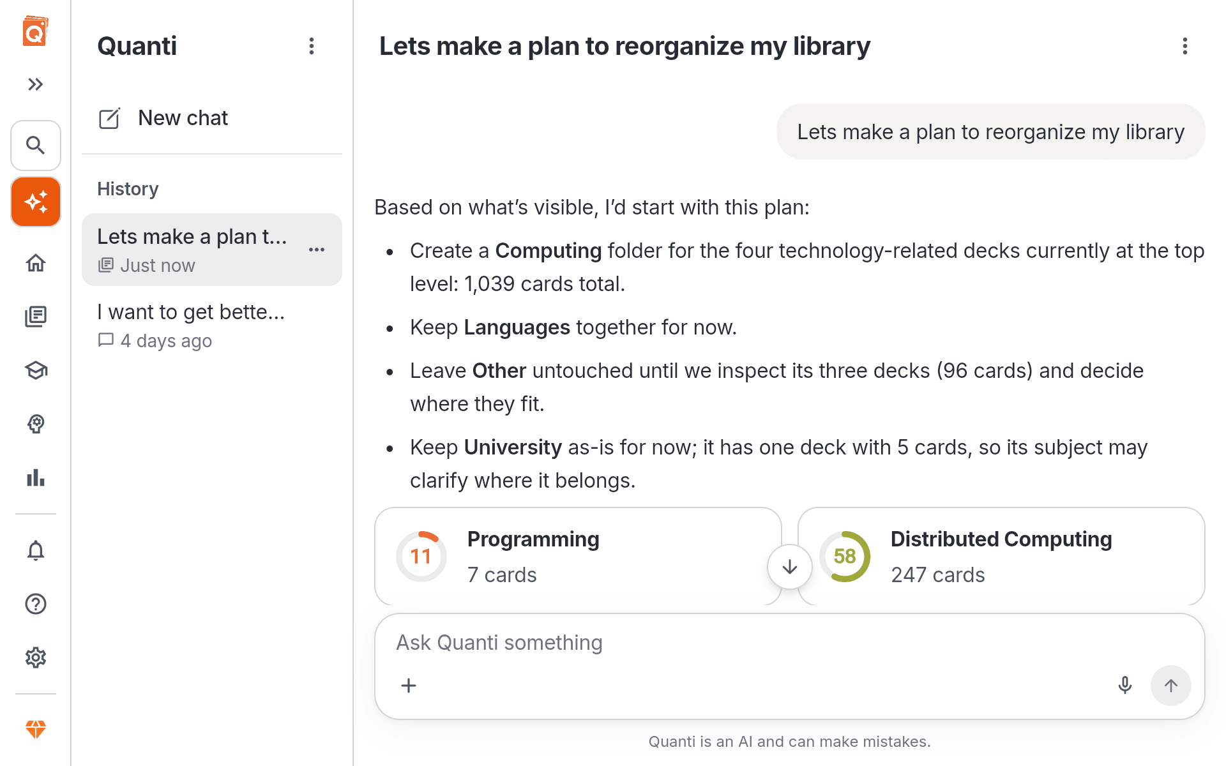Click the plus attachment icon
Screen dimensions: 1226x766
(409, 686)
